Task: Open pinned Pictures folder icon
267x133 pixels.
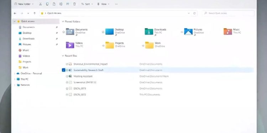Action: 188,32
